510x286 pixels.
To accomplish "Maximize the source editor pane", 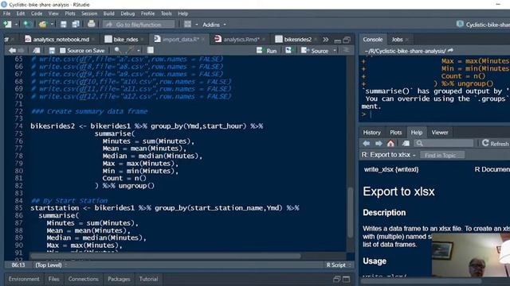I will (347, 40).
